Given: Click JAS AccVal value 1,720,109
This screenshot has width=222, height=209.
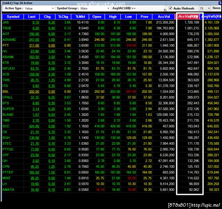Looking at the screenshot, I should pos(192,22).
